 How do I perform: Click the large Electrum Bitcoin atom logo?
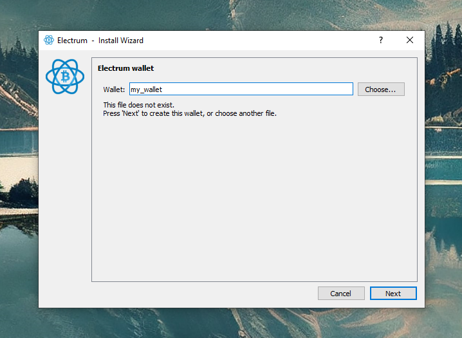tap(64, 77)
